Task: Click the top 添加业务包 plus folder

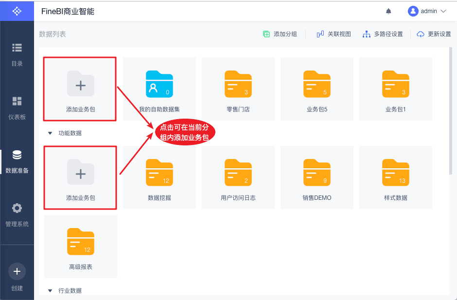Action: point(81,84)
